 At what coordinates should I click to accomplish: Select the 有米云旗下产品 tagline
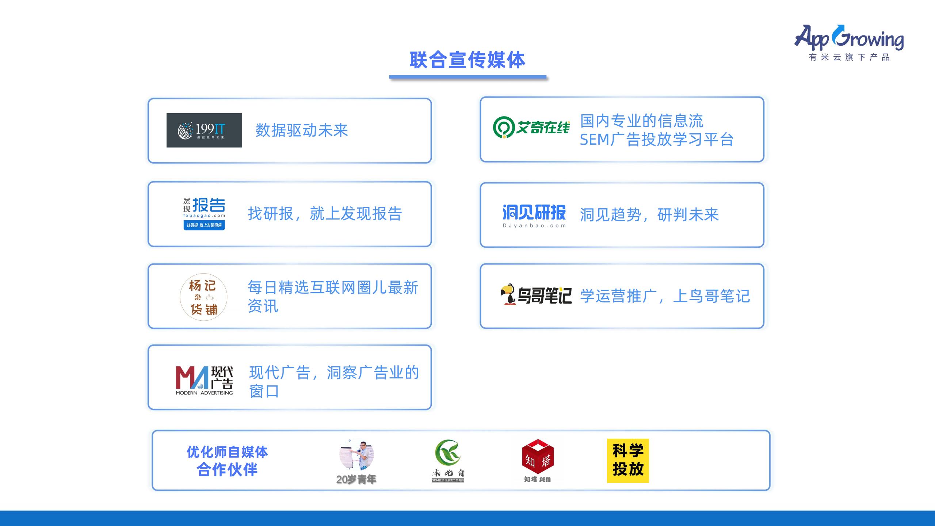[849, 57]
